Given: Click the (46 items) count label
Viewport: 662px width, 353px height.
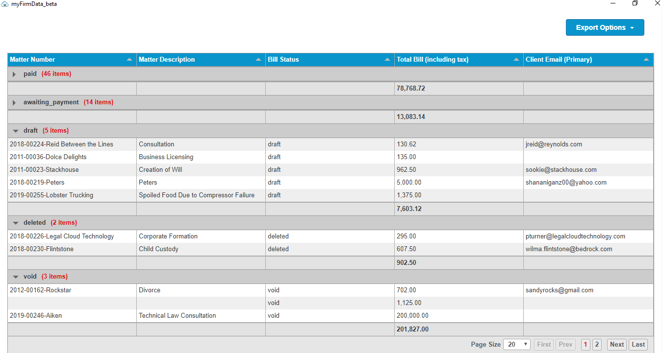Looking at the screenshot, I should click(x=56, y=74).
